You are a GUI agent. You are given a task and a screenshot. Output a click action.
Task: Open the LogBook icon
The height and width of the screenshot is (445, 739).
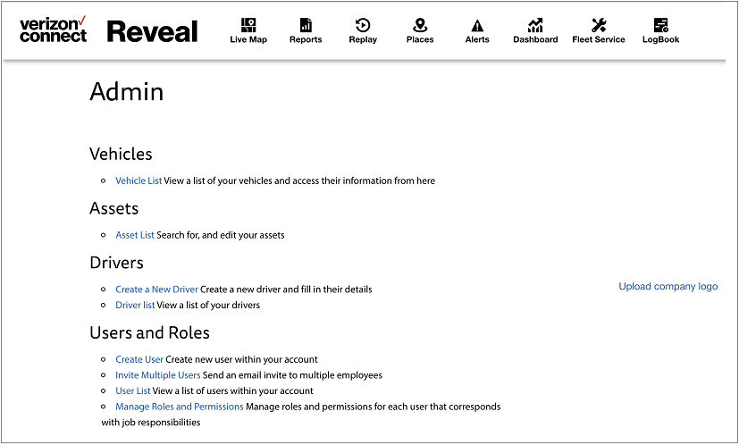point(661,25)
